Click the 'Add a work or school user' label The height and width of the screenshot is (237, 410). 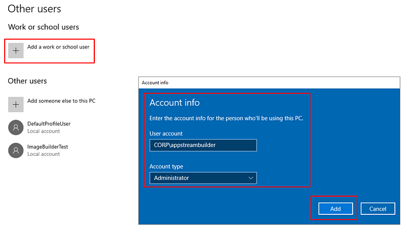[x=59, y=47]
